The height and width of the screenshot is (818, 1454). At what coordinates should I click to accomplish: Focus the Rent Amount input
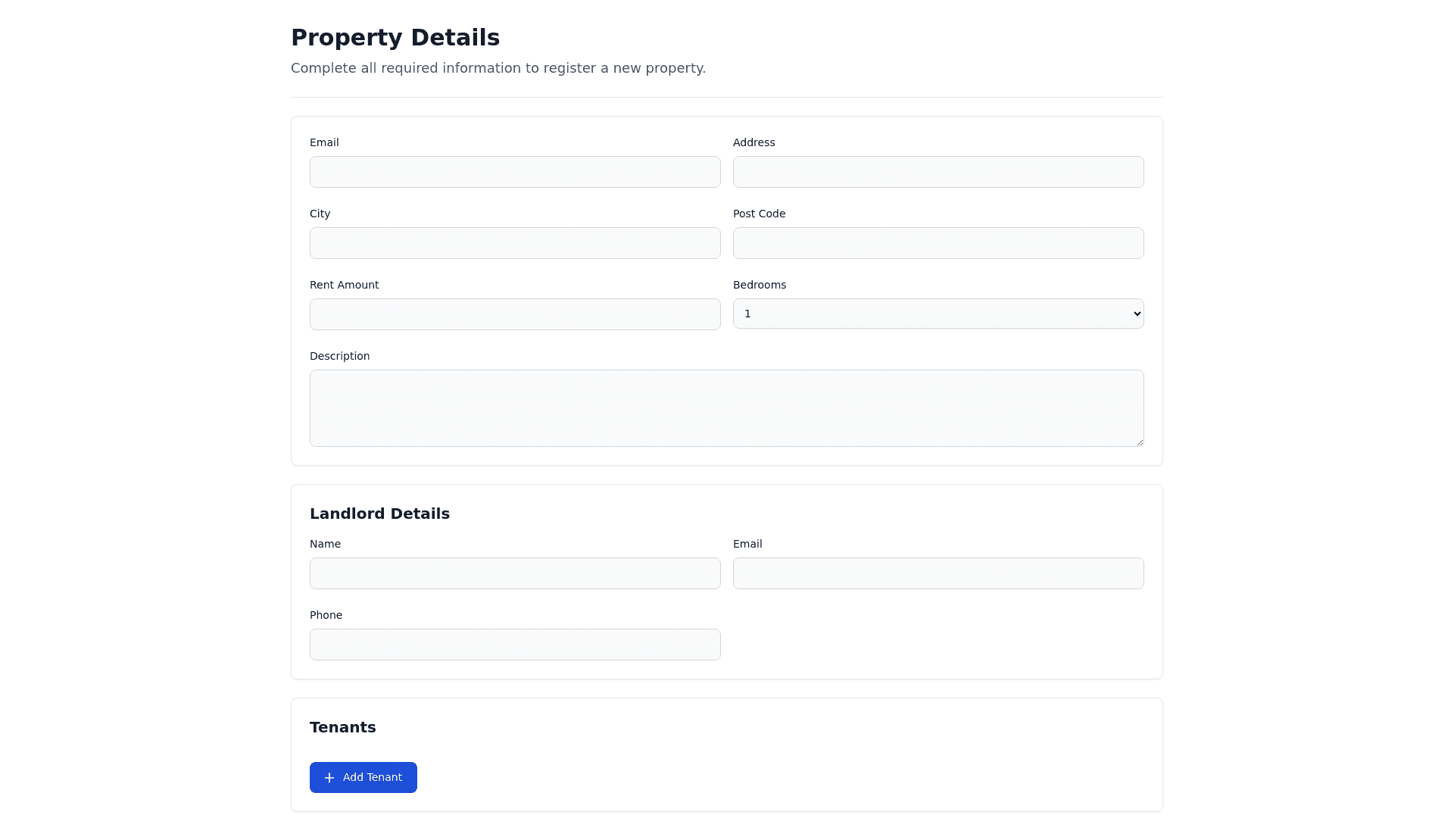coord(515,314)
